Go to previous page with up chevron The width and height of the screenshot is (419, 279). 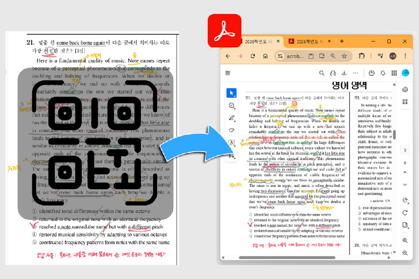click(x=405, y=172)
